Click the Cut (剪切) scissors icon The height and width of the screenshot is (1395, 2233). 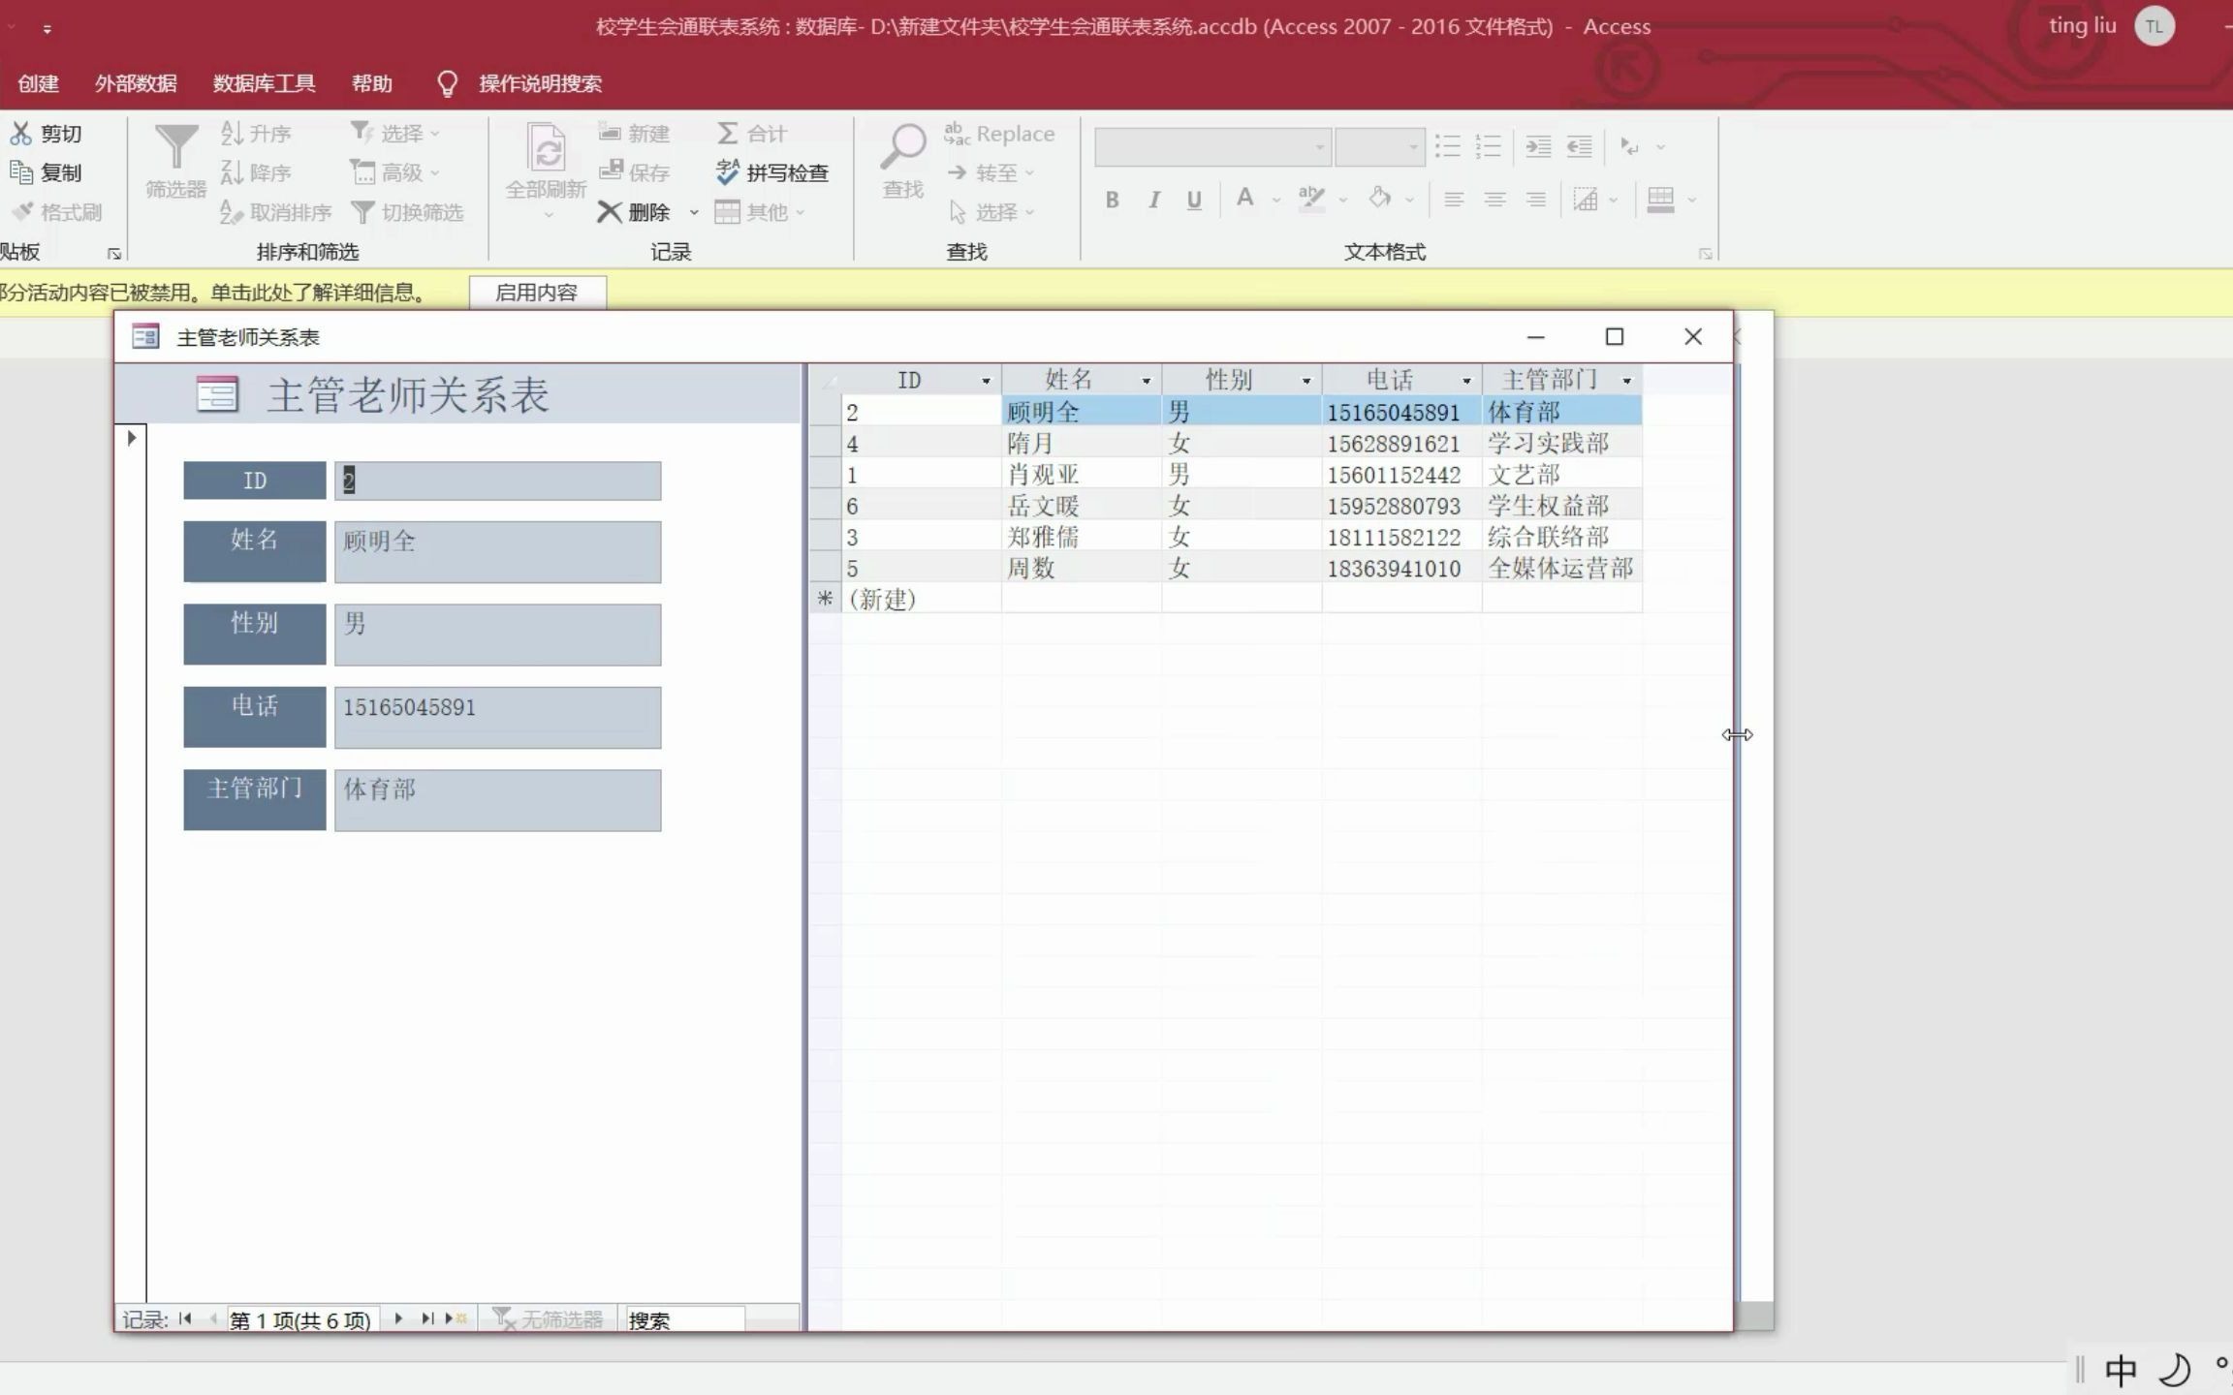click(20, 133)
